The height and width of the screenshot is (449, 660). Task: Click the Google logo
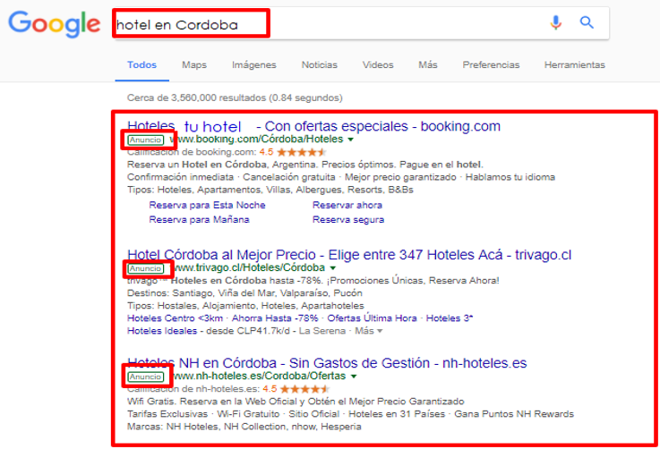[x=55, y=24]
